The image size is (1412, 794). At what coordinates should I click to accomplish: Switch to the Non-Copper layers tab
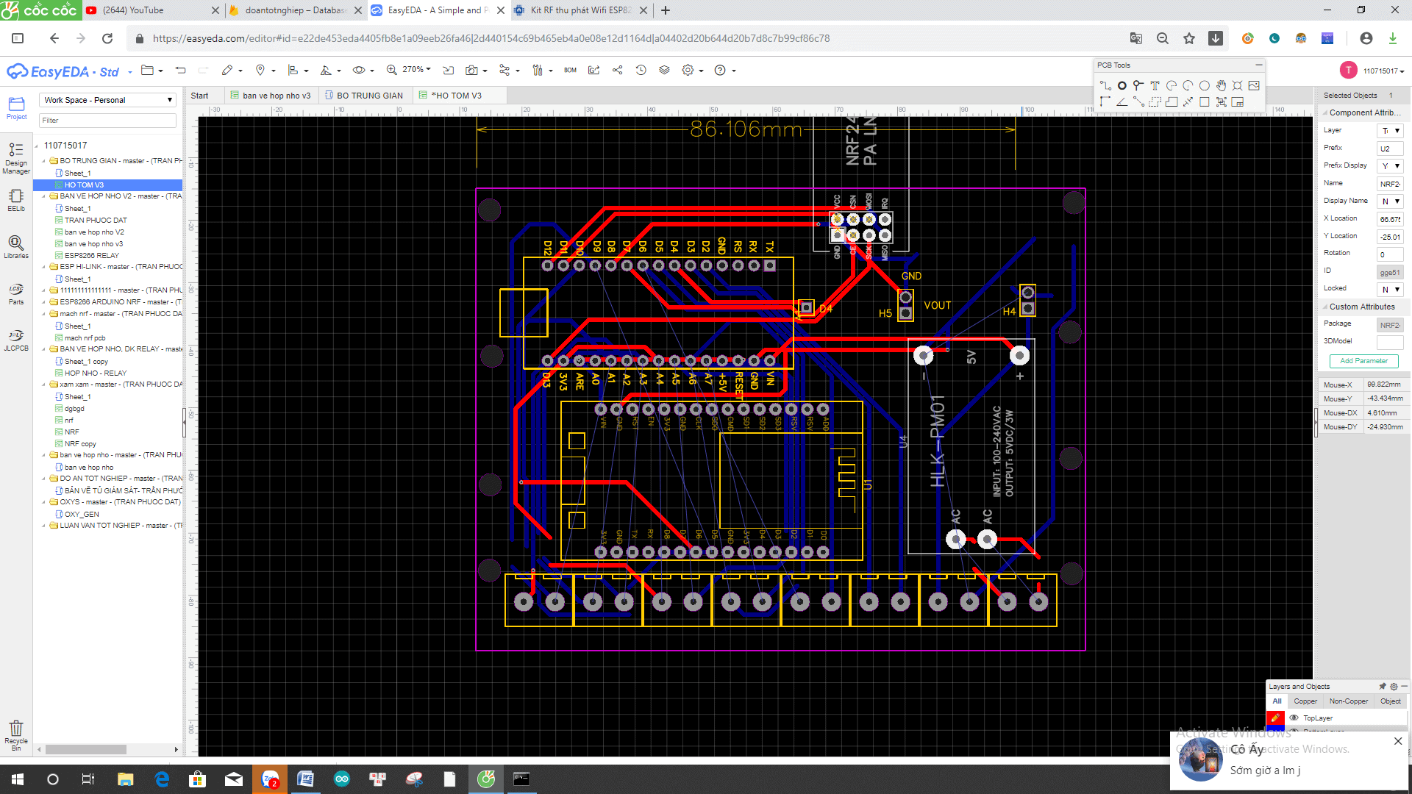(x=1349, y=701)
